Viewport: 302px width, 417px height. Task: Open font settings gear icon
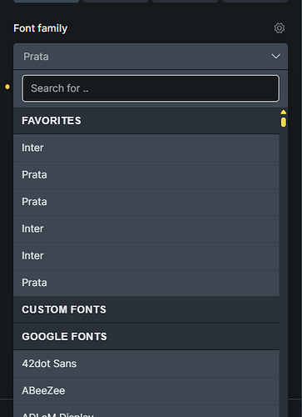pyautogui.click(x=280, y=28)
